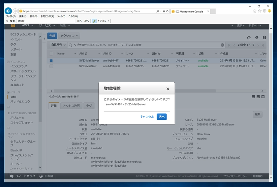Viewport: 277px width, 187px height.
Task: Go to next results page
Action: coord(258,45)
